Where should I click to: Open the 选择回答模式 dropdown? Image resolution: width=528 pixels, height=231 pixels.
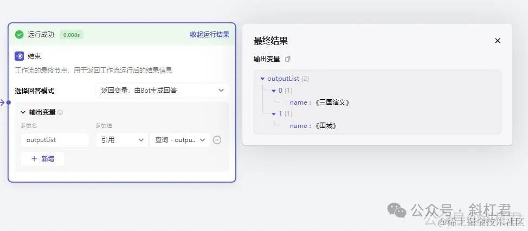pyautogui.click(x=162, y=91)
